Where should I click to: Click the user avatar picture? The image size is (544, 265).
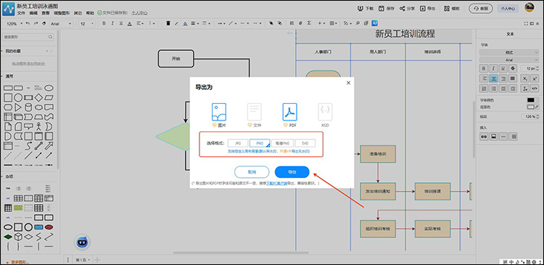(529, 8)
